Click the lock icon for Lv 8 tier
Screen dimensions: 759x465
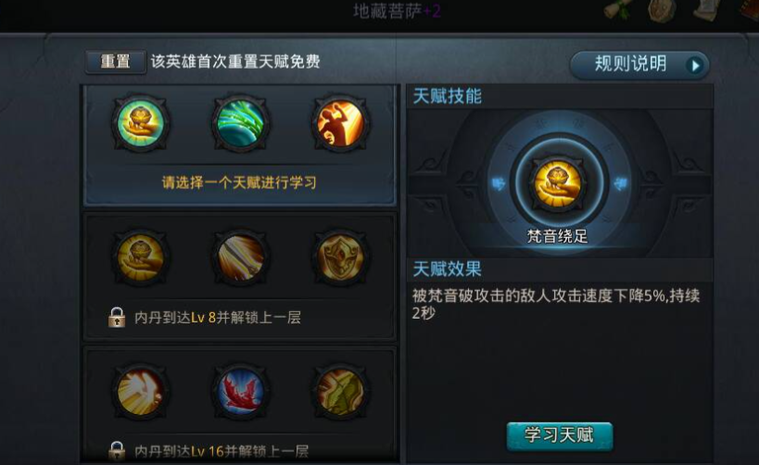pos(116,318)
